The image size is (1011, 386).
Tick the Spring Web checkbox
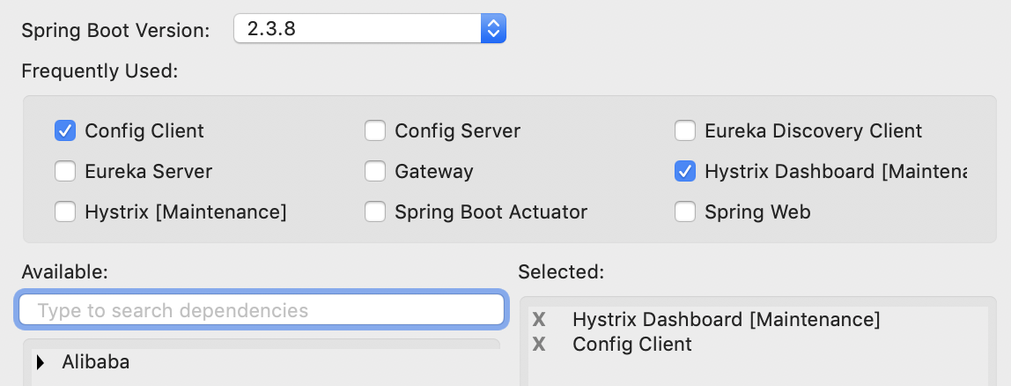(x=685, y=212)
